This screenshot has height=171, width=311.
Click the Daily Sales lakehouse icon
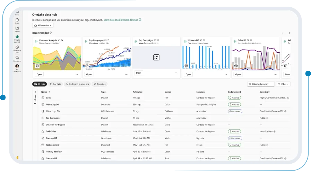43,131
